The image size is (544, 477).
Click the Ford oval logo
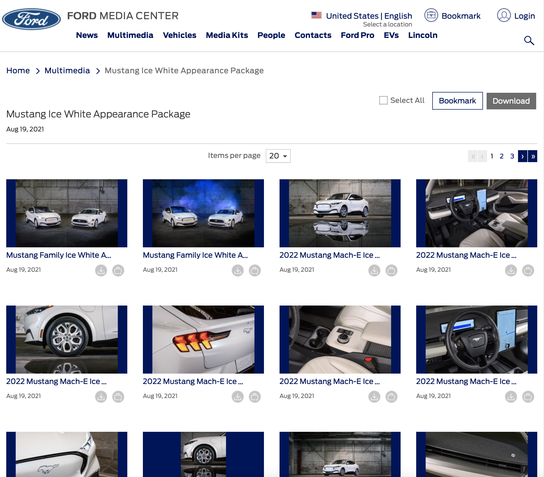point(31,19)
